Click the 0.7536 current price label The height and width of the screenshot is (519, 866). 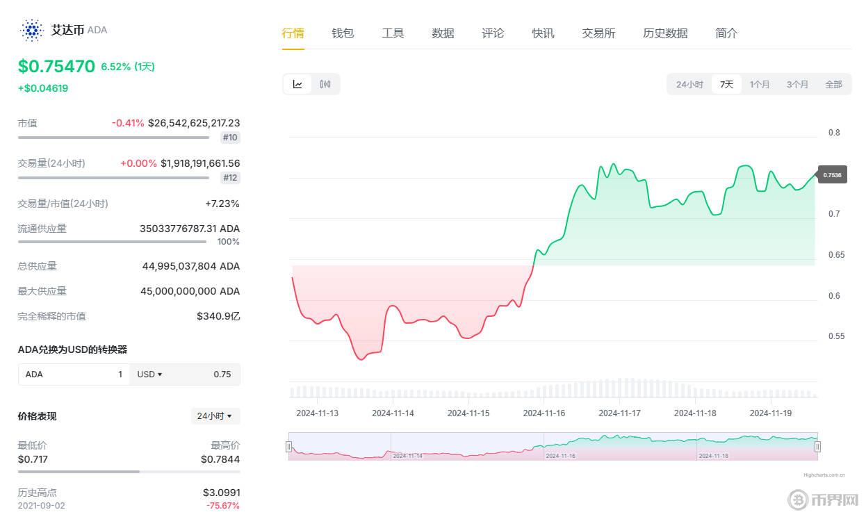tap(832, 175)
